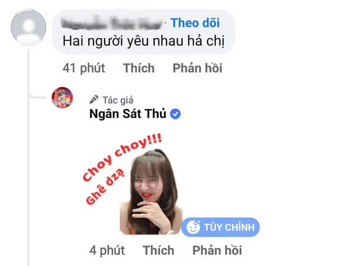Image resolution: width=349 pixels, height=266 pixels.
Task: Open the blurred commenter name
Action: coord(111,23)
